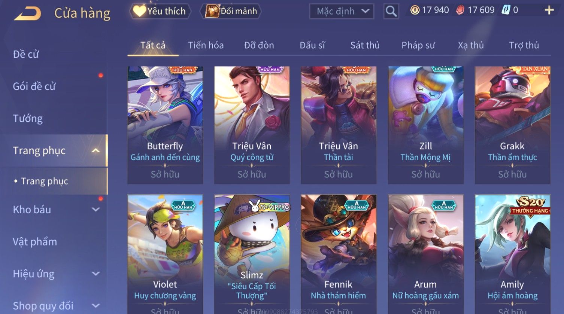Tap the red ruby currency icon

(460, 10)
